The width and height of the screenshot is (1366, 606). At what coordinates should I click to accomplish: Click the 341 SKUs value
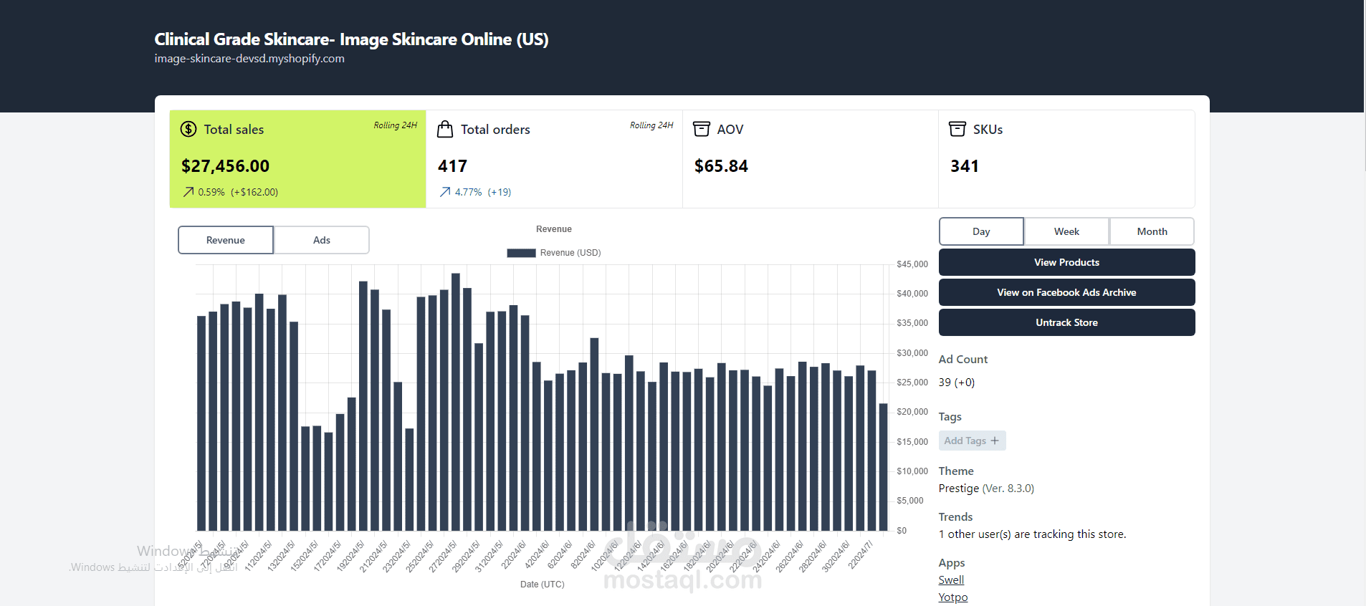[965, 166]
